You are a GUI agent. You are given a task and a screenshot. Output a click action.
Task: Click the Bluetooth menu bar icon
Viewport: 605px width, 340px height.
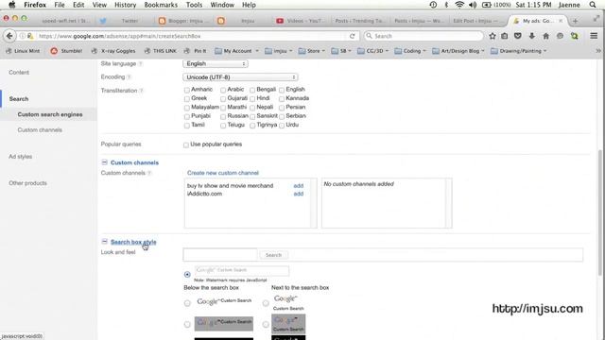pos(446,5)
